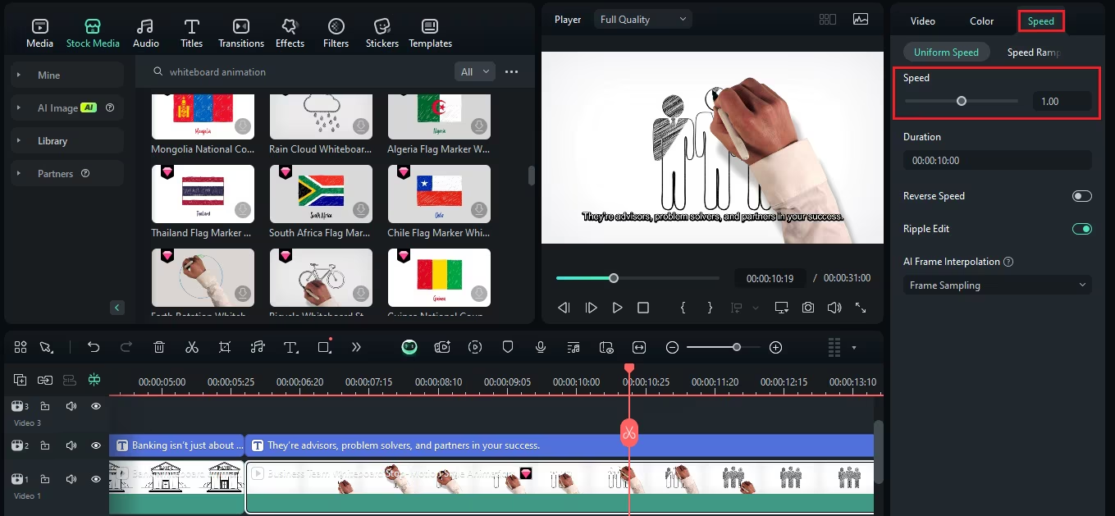Enable Reverse Speed
1115x516 pixels.
point(1082,196)
